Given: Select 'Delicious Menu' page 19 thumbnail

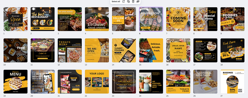Looking at the screenshot, I should (15, 82).
